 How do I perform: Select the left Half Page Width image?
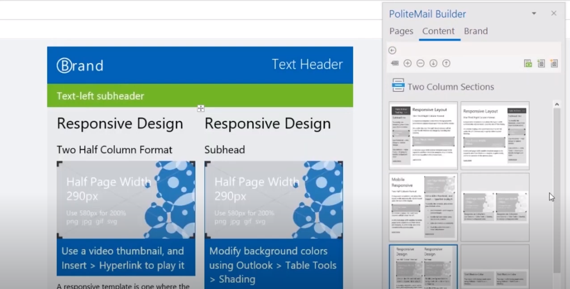(126, 200)
